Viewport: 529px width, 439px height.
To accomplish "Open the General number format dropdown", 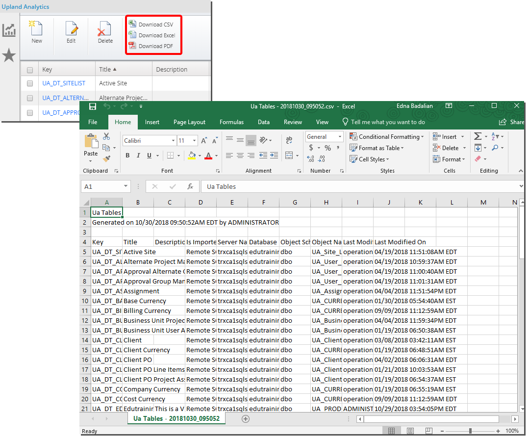I will tap(340, 137).
